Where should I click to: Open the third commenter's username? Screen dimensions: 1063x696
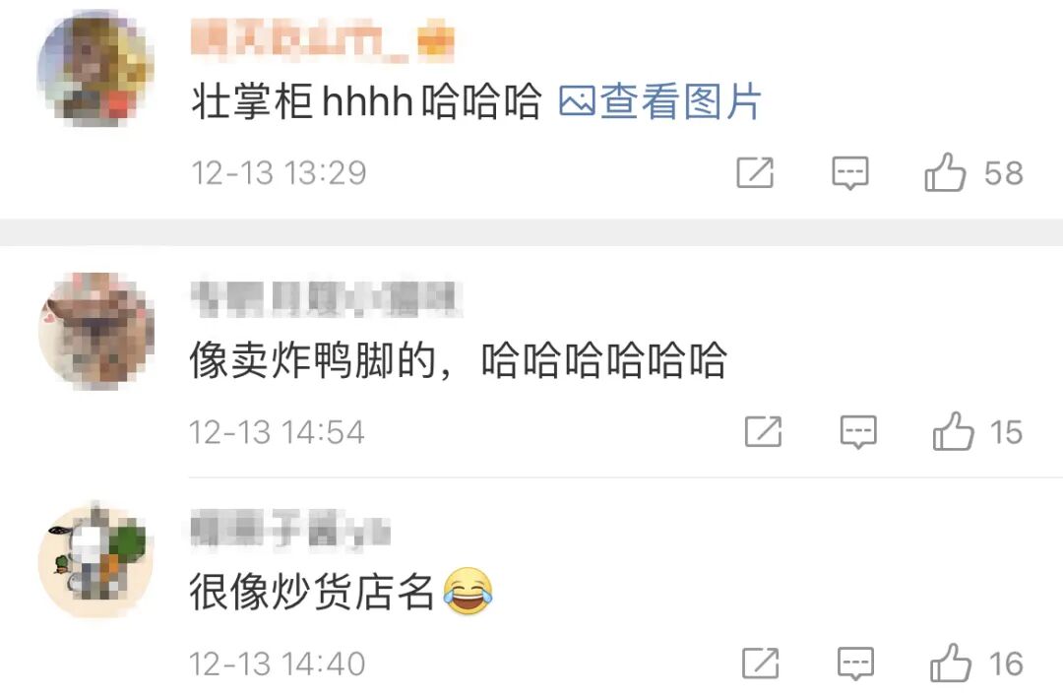click(x=290, y=530)
